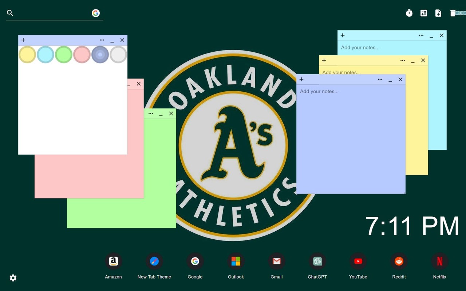Pick the selected blue-purple color swatch
The height and width of the screenshot is (291, 466).
100,55
